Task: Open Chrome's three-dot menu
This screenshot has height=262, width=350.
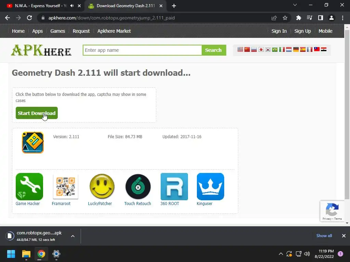Action: [342, 18]
